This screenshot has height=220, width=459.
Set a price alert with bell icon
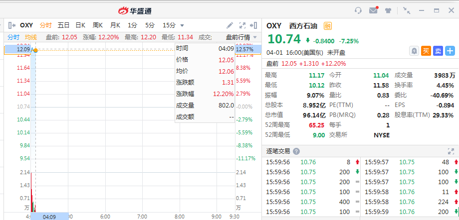point(414,51)
